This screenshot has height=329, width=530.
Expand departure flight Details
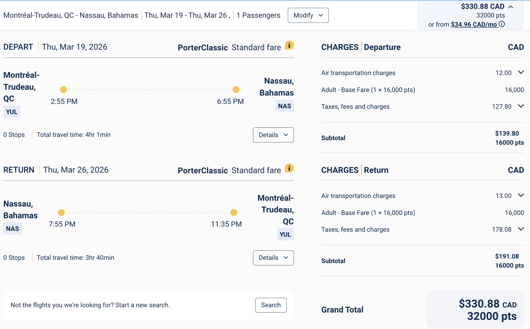[x=273, y=135]
